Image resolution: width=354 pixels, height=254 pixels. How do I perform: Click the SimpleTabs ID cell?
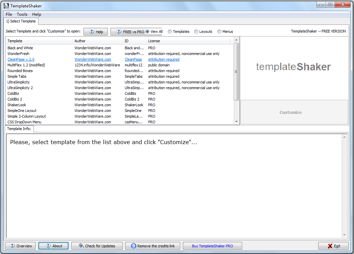(x=133, y=76)
